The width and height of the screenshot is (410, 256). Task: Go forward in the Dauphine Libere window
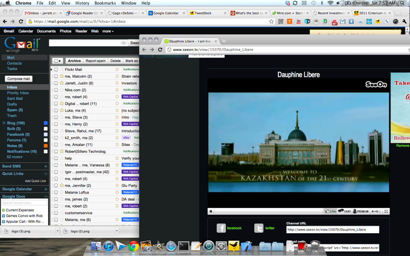pyautogui.click(x=152, y=50)
